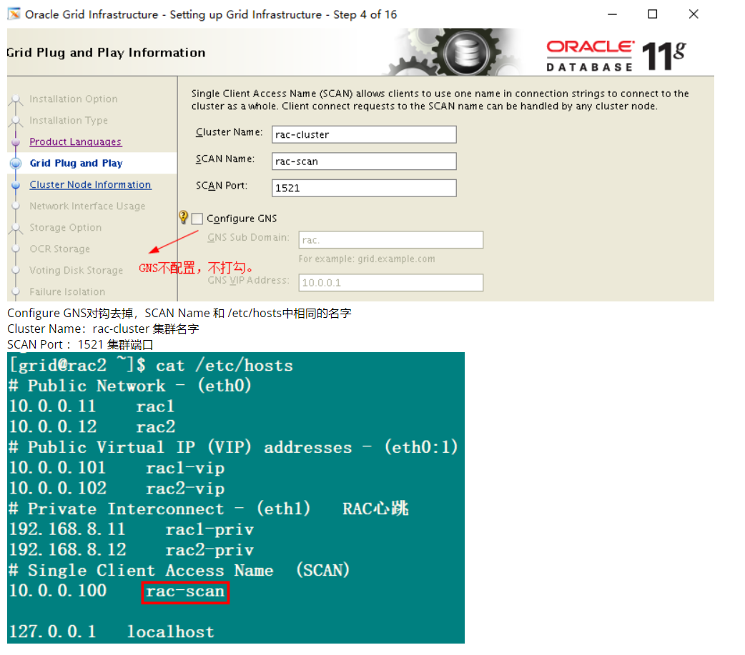Click the GNS VIP Address field
Screen dimensions: 745x655
(390, 282)
